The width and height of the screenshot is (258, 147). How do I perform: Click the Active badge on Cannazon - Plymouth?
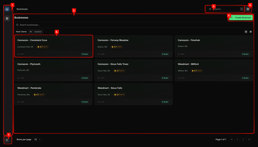[85, 78]
